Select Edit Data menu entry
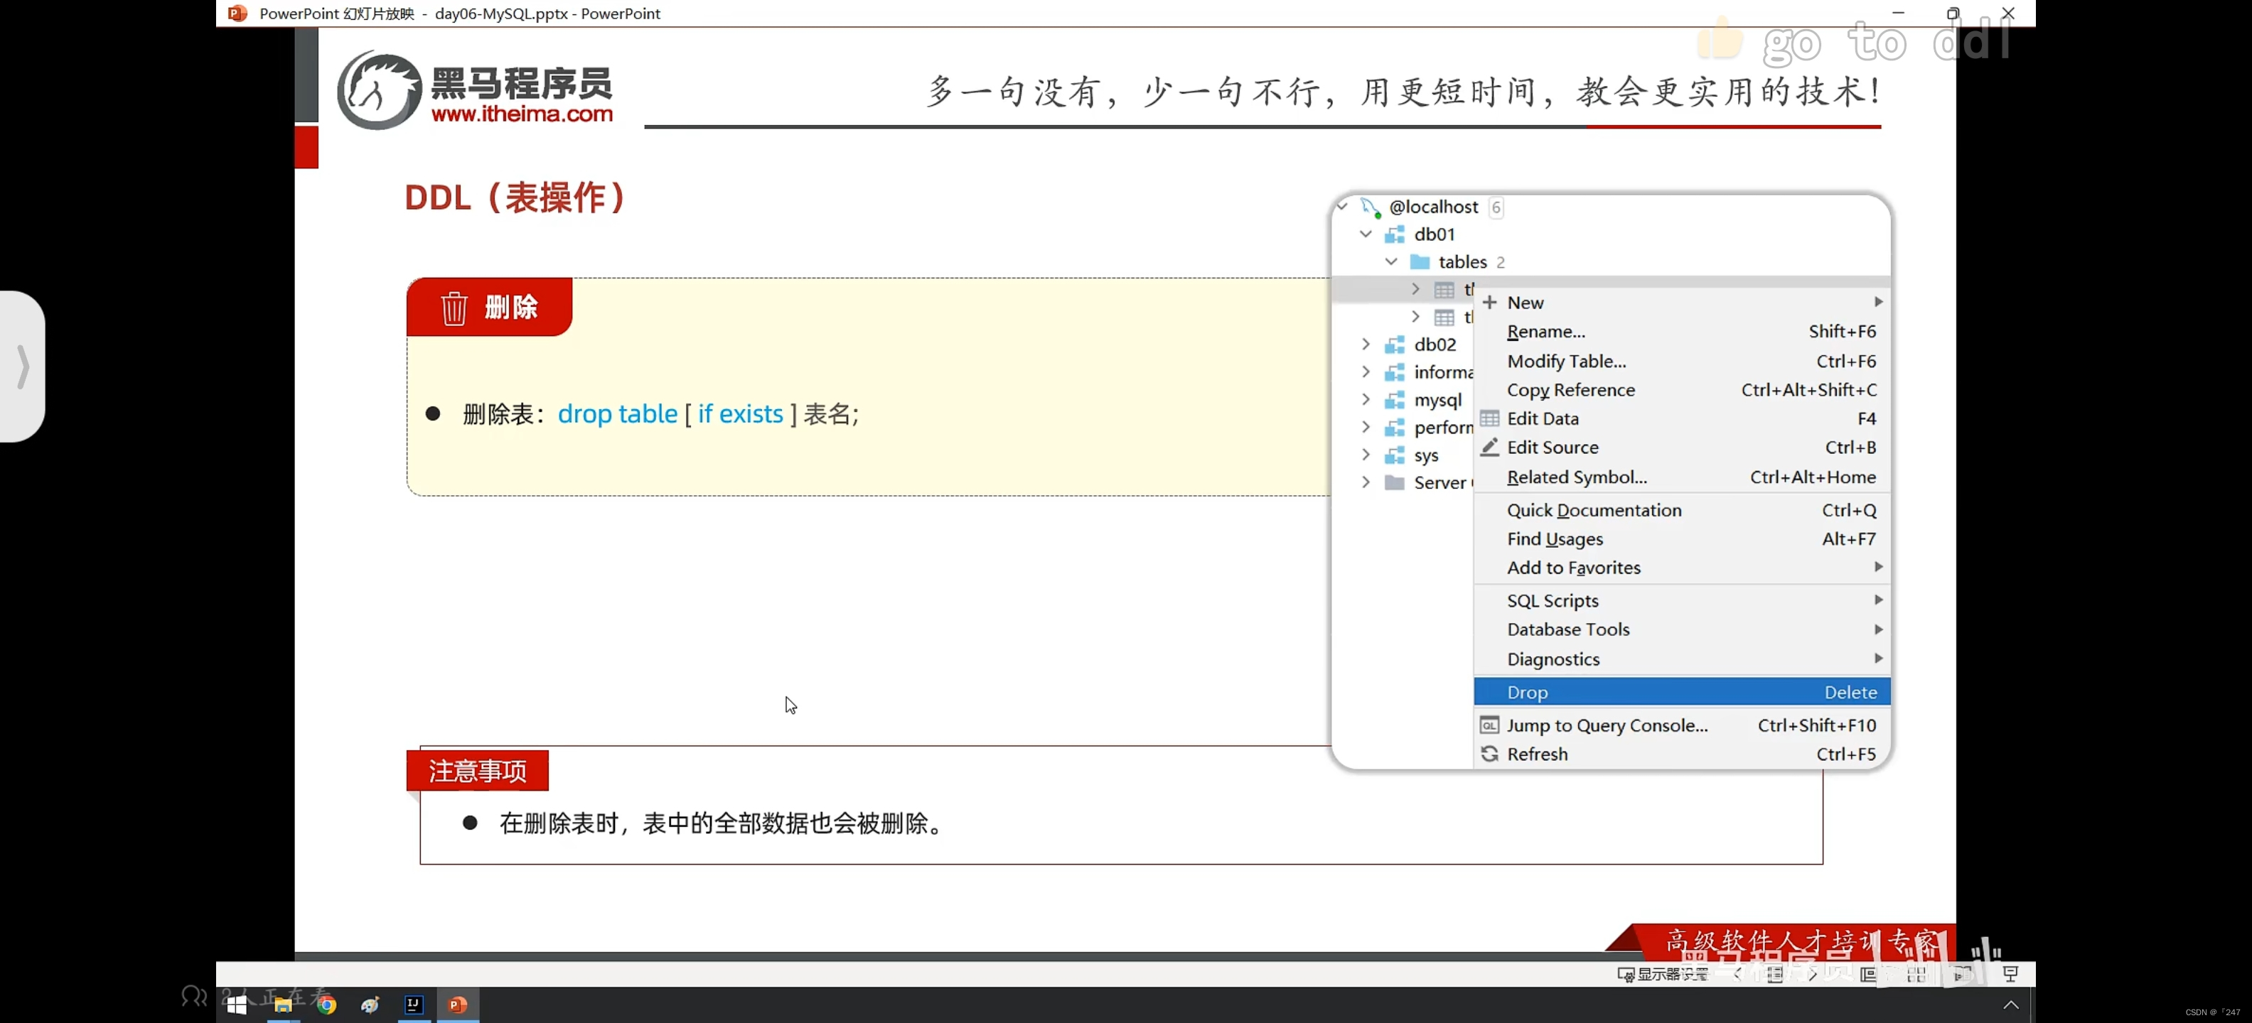 point(1682,418)
